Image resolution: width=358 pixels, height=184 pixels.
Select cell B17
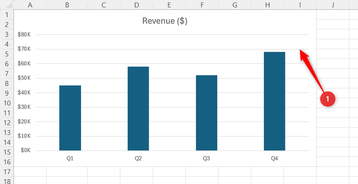(67, 172)
